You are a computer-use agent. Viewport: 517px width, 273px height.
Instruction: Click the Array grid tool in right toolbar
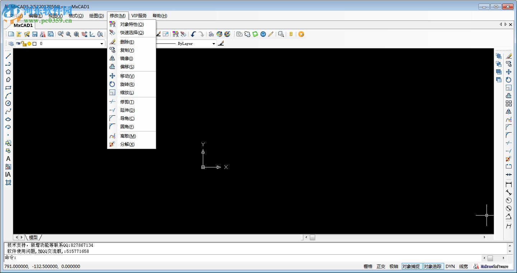(x=509, y=103)
